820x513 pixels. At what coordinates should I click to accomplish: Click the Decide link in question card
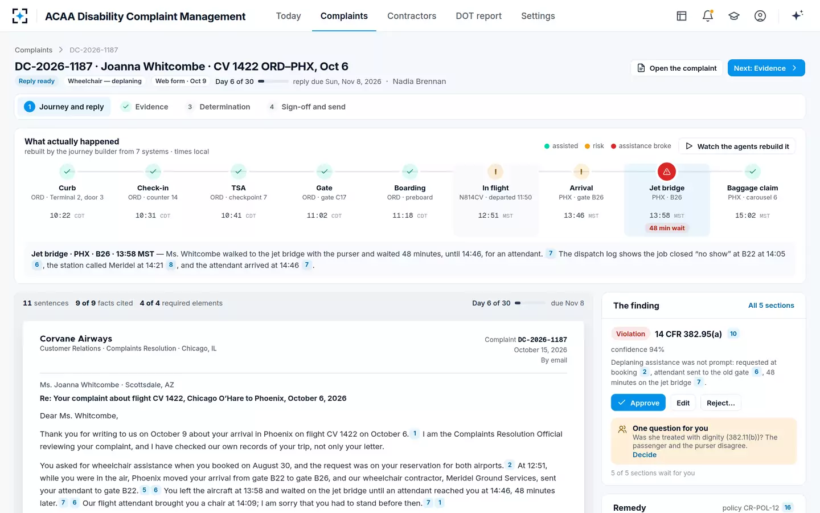point(645,455)
